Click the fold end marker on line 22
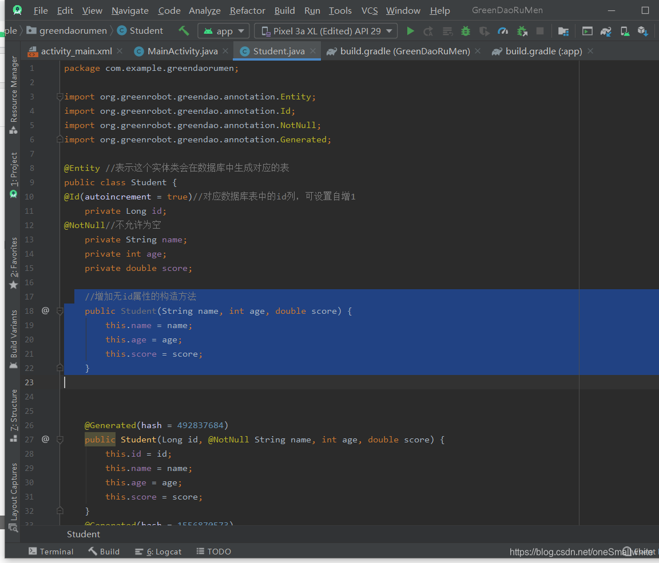659x563 pixels. point(59,368)
